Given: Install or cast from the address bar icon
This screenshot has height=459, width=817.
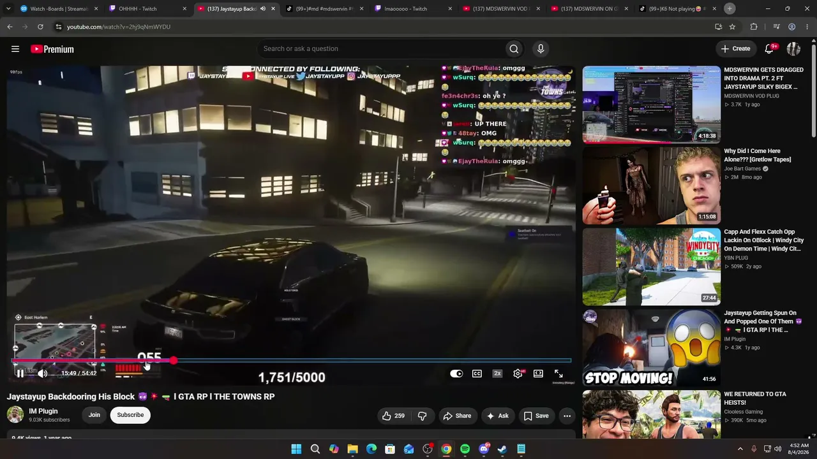Looking at the screenshot, I should pyautogui.click(x=719, y=27).
